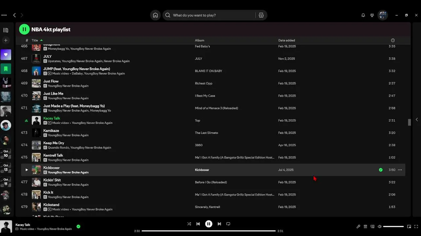Open Sincerely, Kentrell album link
The image size is (421, 236).
point(208,207)
